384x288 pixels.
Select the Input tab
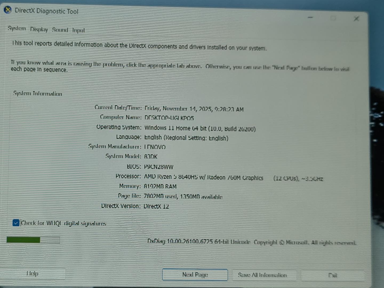pos(78,30)
